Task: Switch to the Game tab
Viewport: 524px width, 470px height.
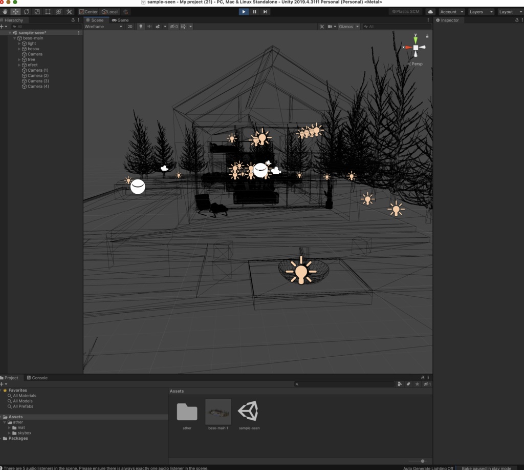Action: click(120, 20)
